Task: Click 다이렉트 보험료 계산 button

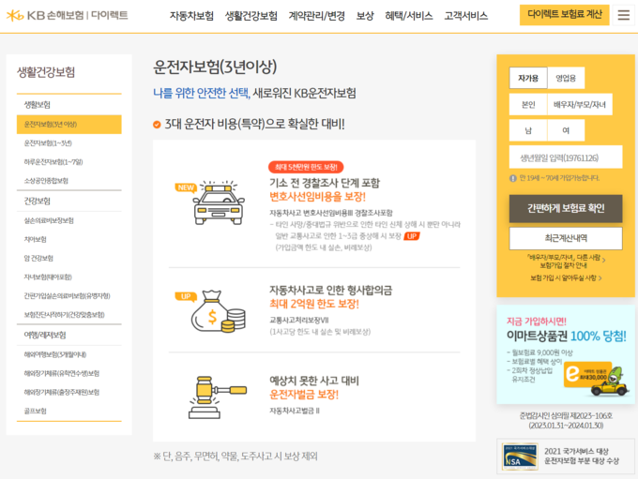Action: (565, 15)
